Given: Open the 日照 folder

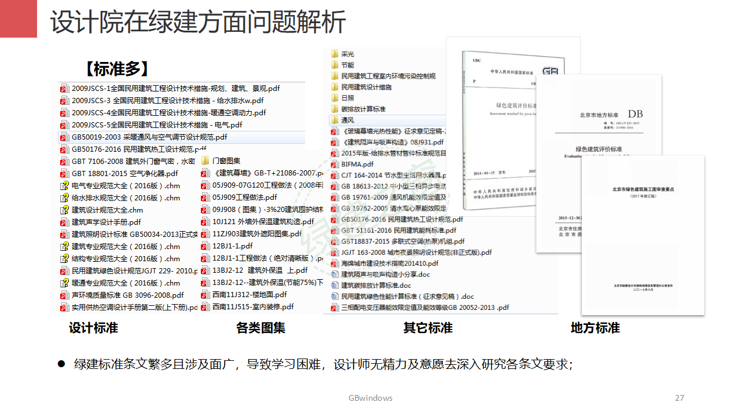Looking at the screenshot, I should pyautogui.click(x=345, y=97).
